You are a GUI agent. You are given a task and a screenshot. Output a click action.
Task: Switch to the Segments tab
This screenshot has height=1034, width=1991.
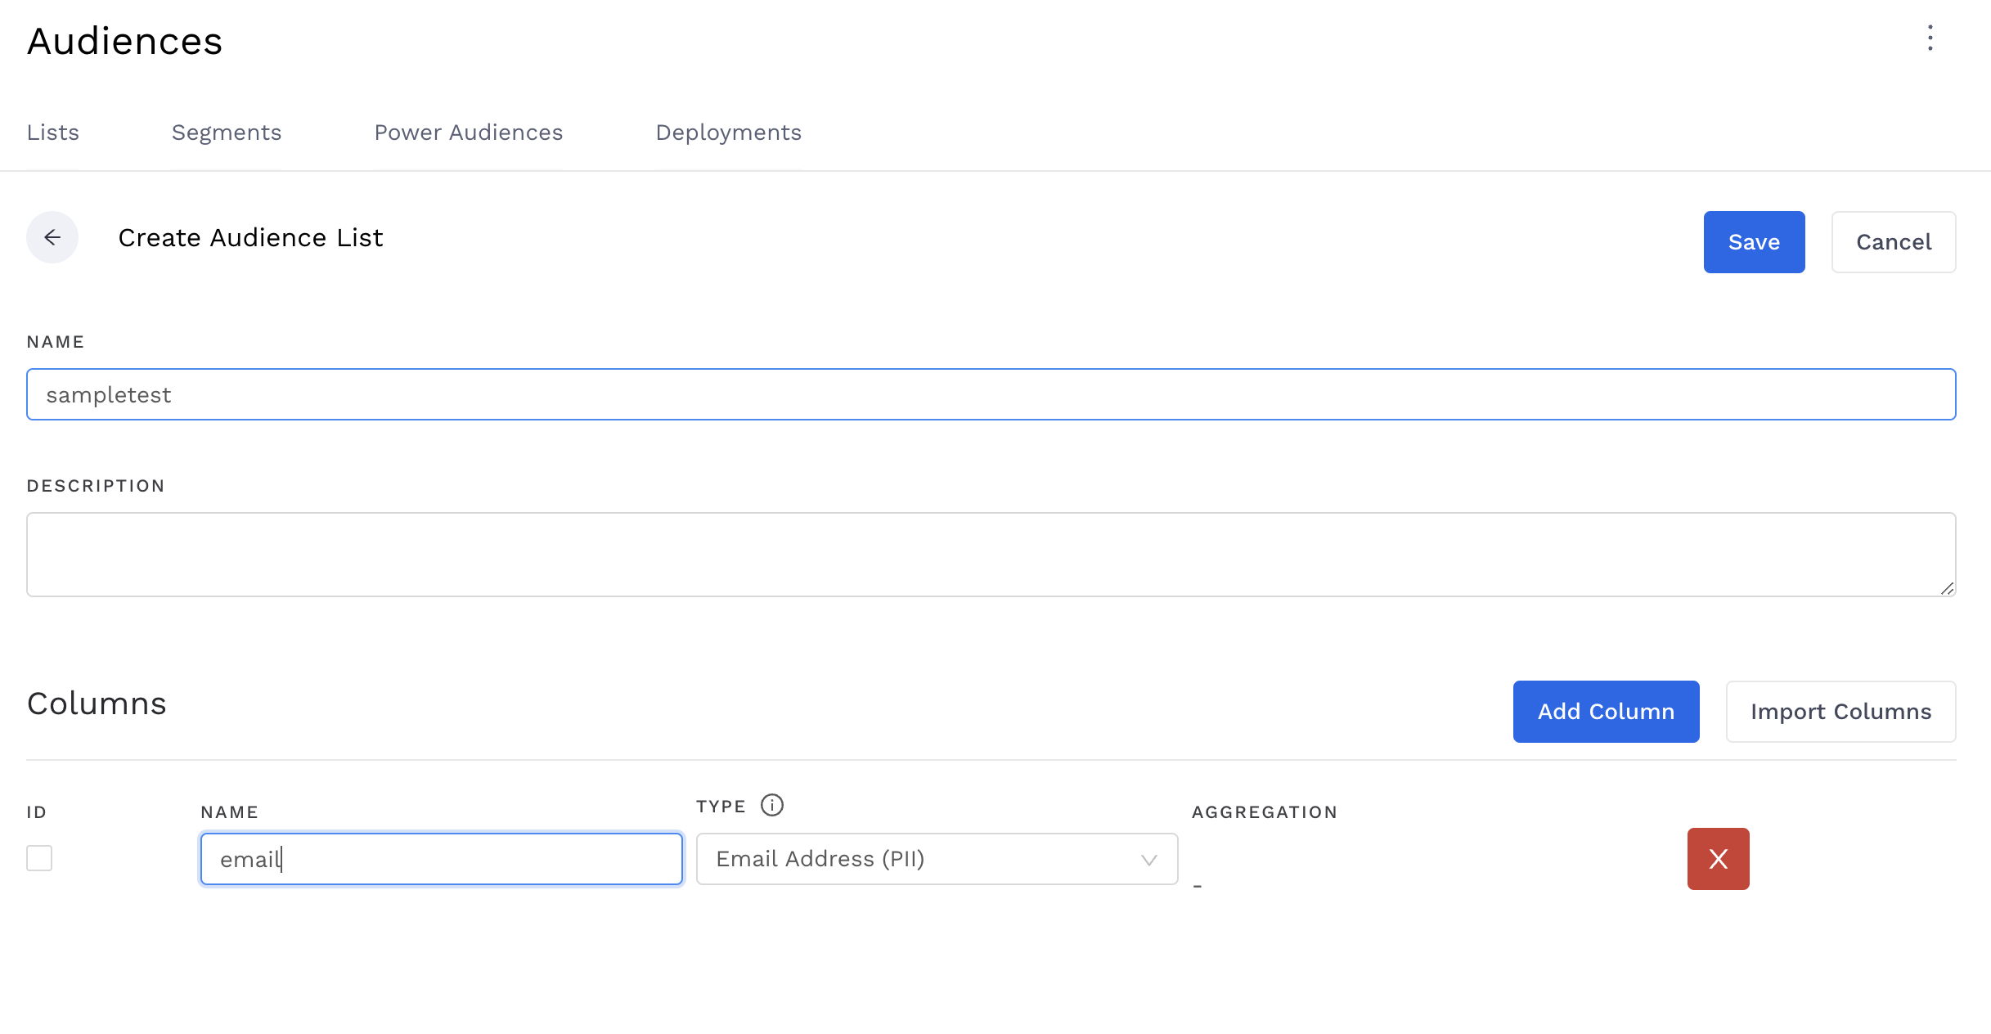pos(227,133)
